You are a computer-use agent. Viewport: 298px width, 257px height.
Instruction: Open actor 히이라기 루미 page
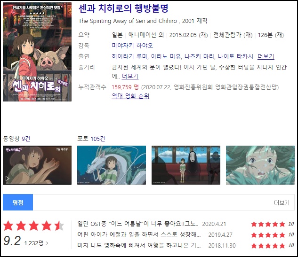click(x=129, y=56)
